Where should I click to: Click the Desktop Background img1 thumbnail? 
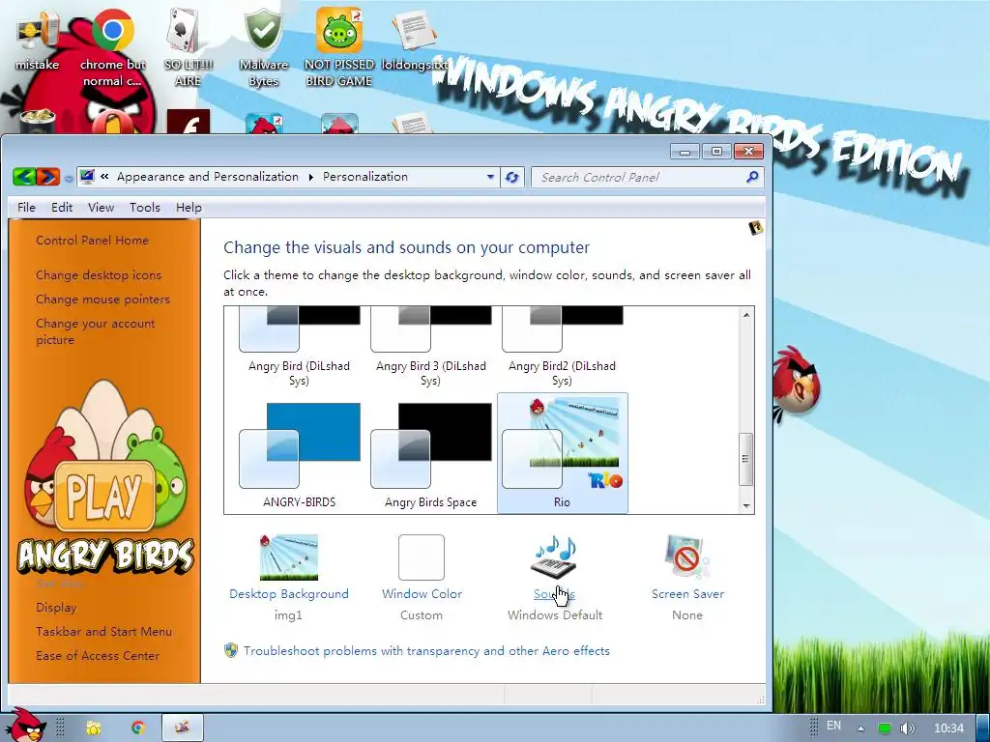pyautogui.click(x=288, y=557)
